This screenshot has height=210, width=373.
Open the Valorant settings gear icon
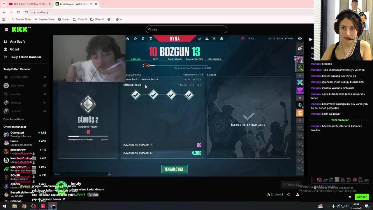(300, 38)
